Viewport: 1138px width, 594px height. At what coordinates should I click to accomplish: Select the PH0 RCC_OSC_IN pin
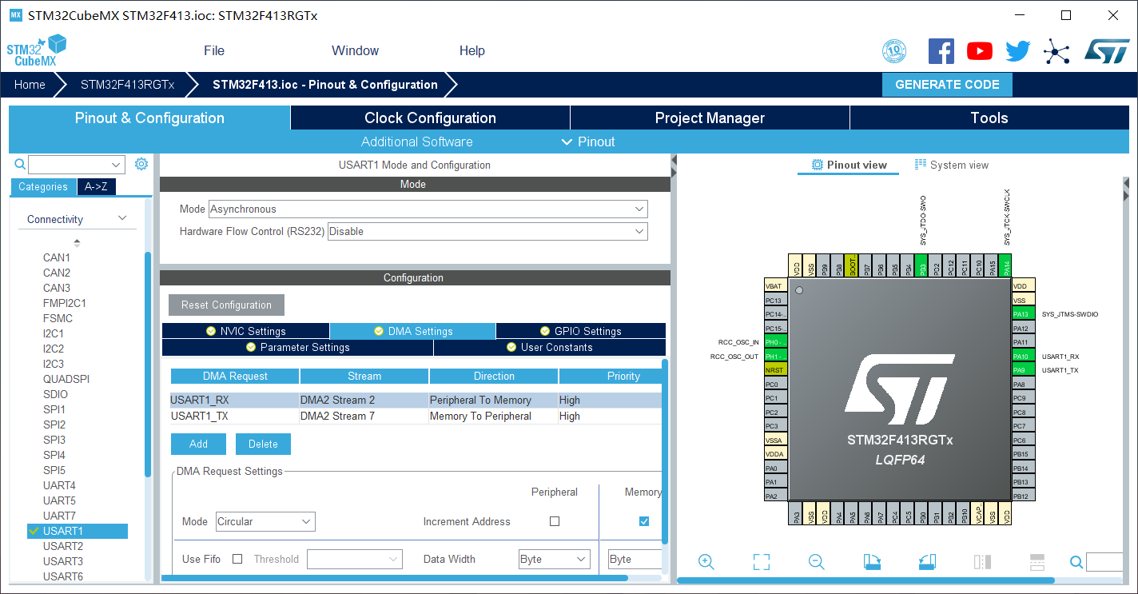(776, 342)
